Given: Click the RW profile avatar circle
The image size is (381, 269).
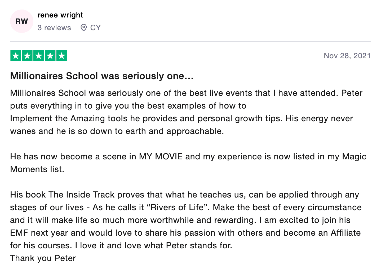Looking at the screenshot, I should tap(21, 21).
